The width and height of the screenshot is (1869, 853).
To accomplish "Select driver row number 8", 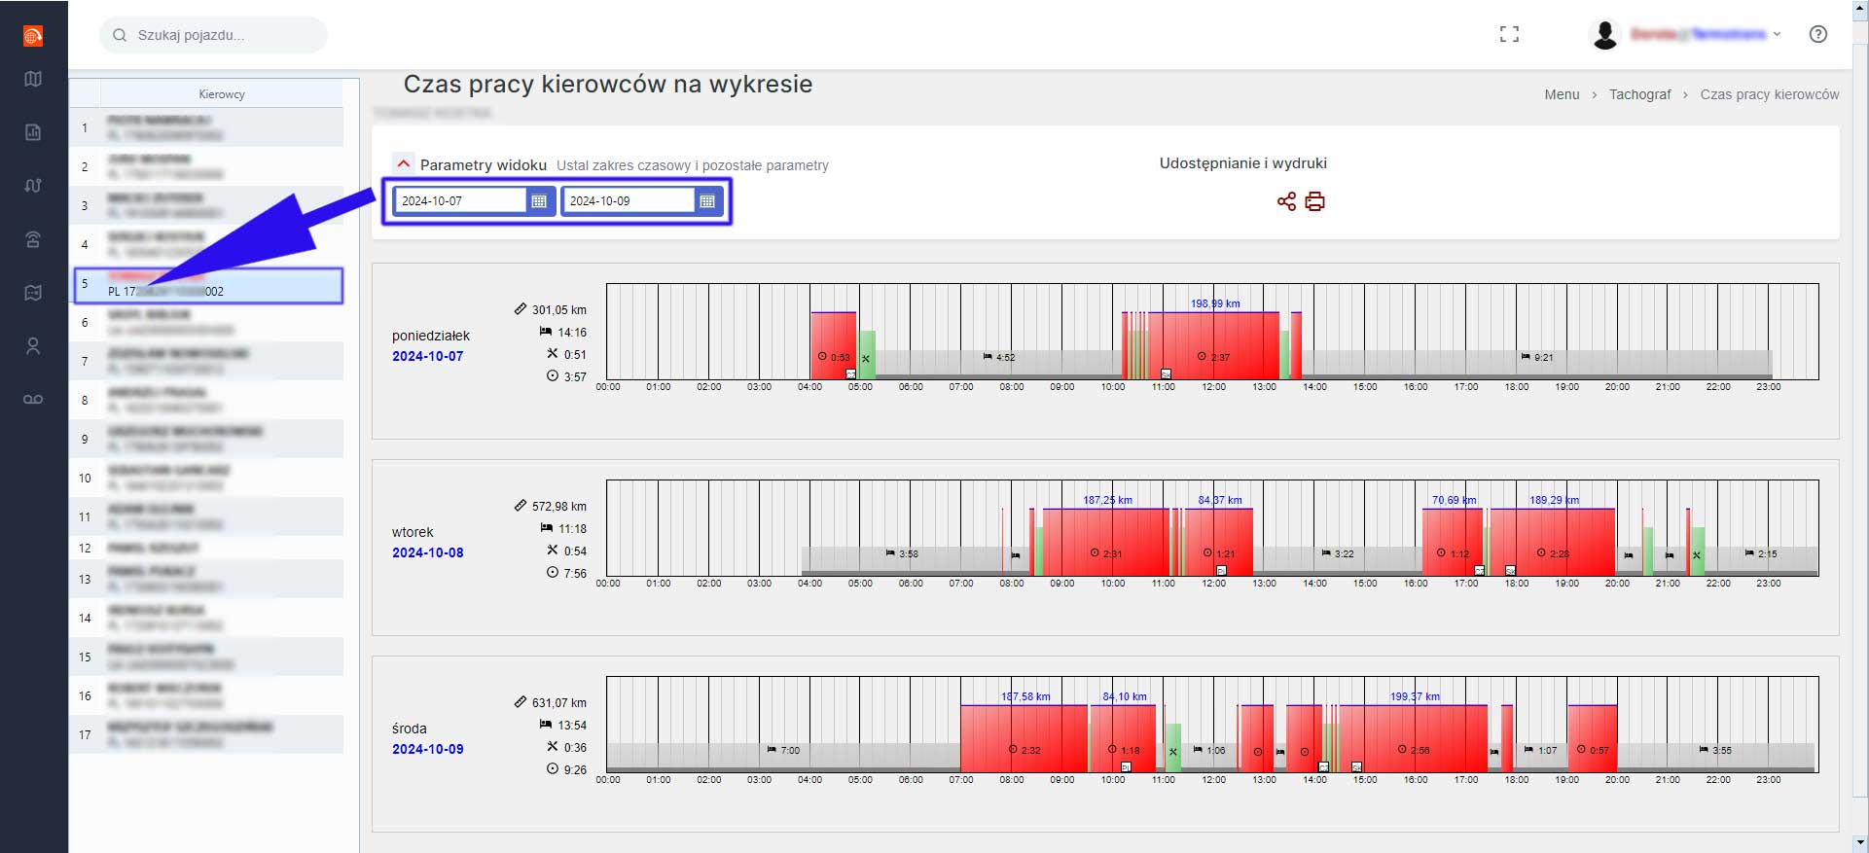I will tap(206, 400).
